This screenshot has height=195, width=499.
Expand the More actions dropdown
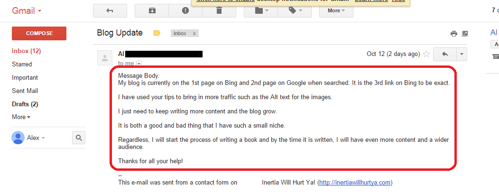point(336,10)
